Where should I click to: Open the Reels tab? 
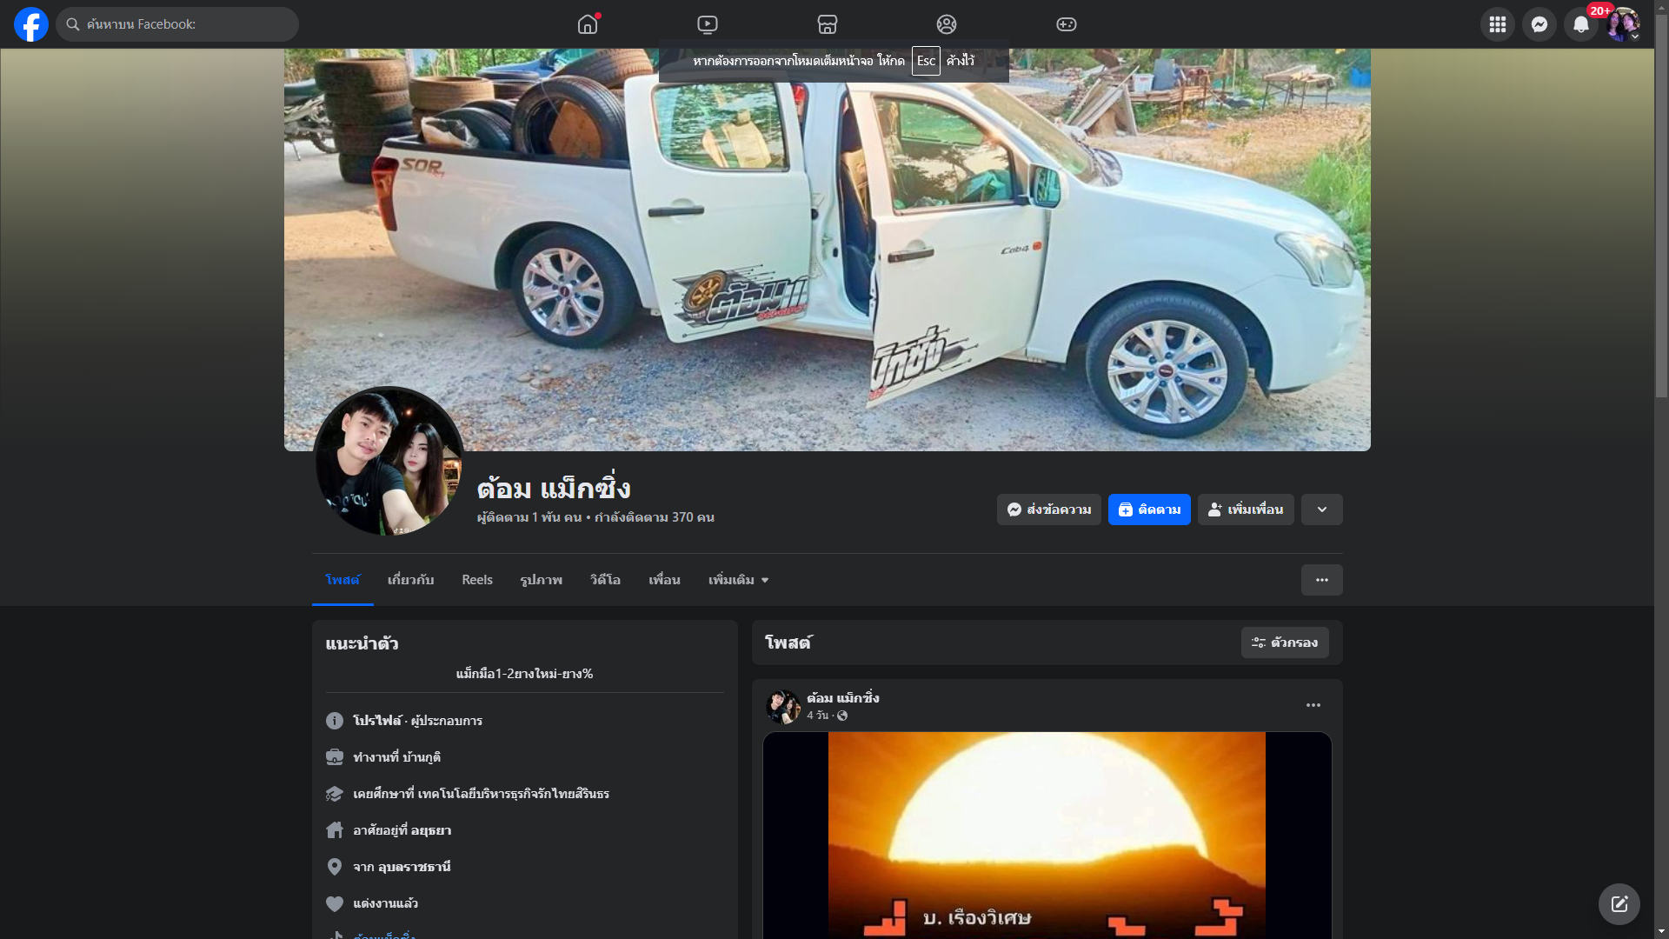tap(476, 580)
